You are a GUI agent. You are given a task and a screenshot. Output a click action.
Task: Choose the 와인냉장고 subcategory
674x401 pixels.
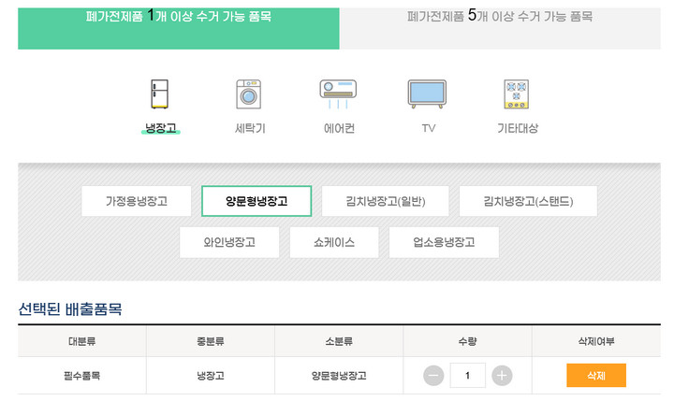coord(229,242)
